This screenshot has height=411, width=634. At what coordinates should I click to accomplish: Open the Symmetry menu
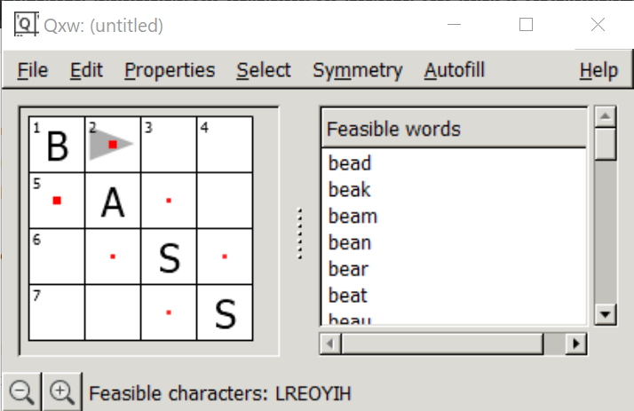click(x=358, y=70)
